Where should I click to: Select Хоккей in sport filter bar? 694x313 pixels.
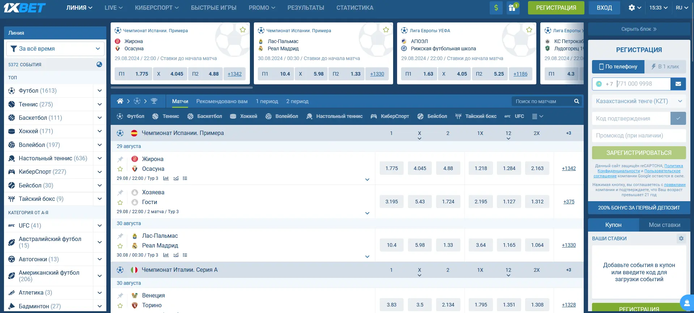pyautogui.click(x=244, y=116)
